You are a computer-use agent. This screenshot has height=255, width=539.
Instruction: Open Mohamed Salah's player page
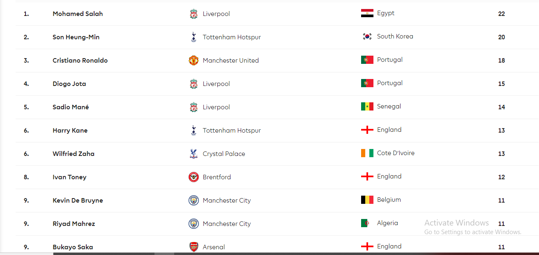coord(78,14)
